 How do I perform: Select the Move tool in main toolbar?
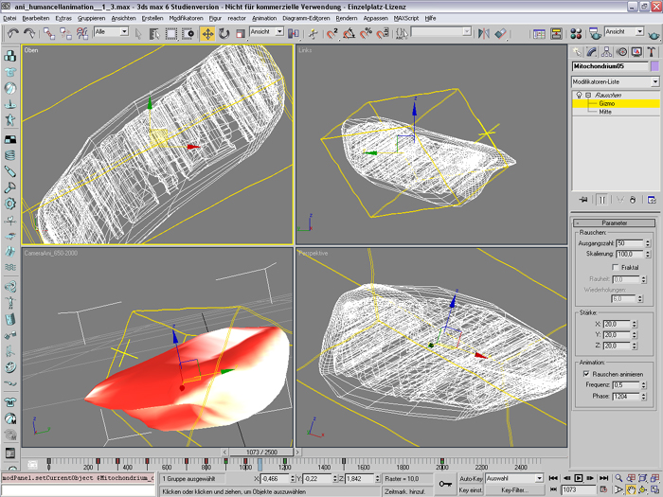pos(207,33)
